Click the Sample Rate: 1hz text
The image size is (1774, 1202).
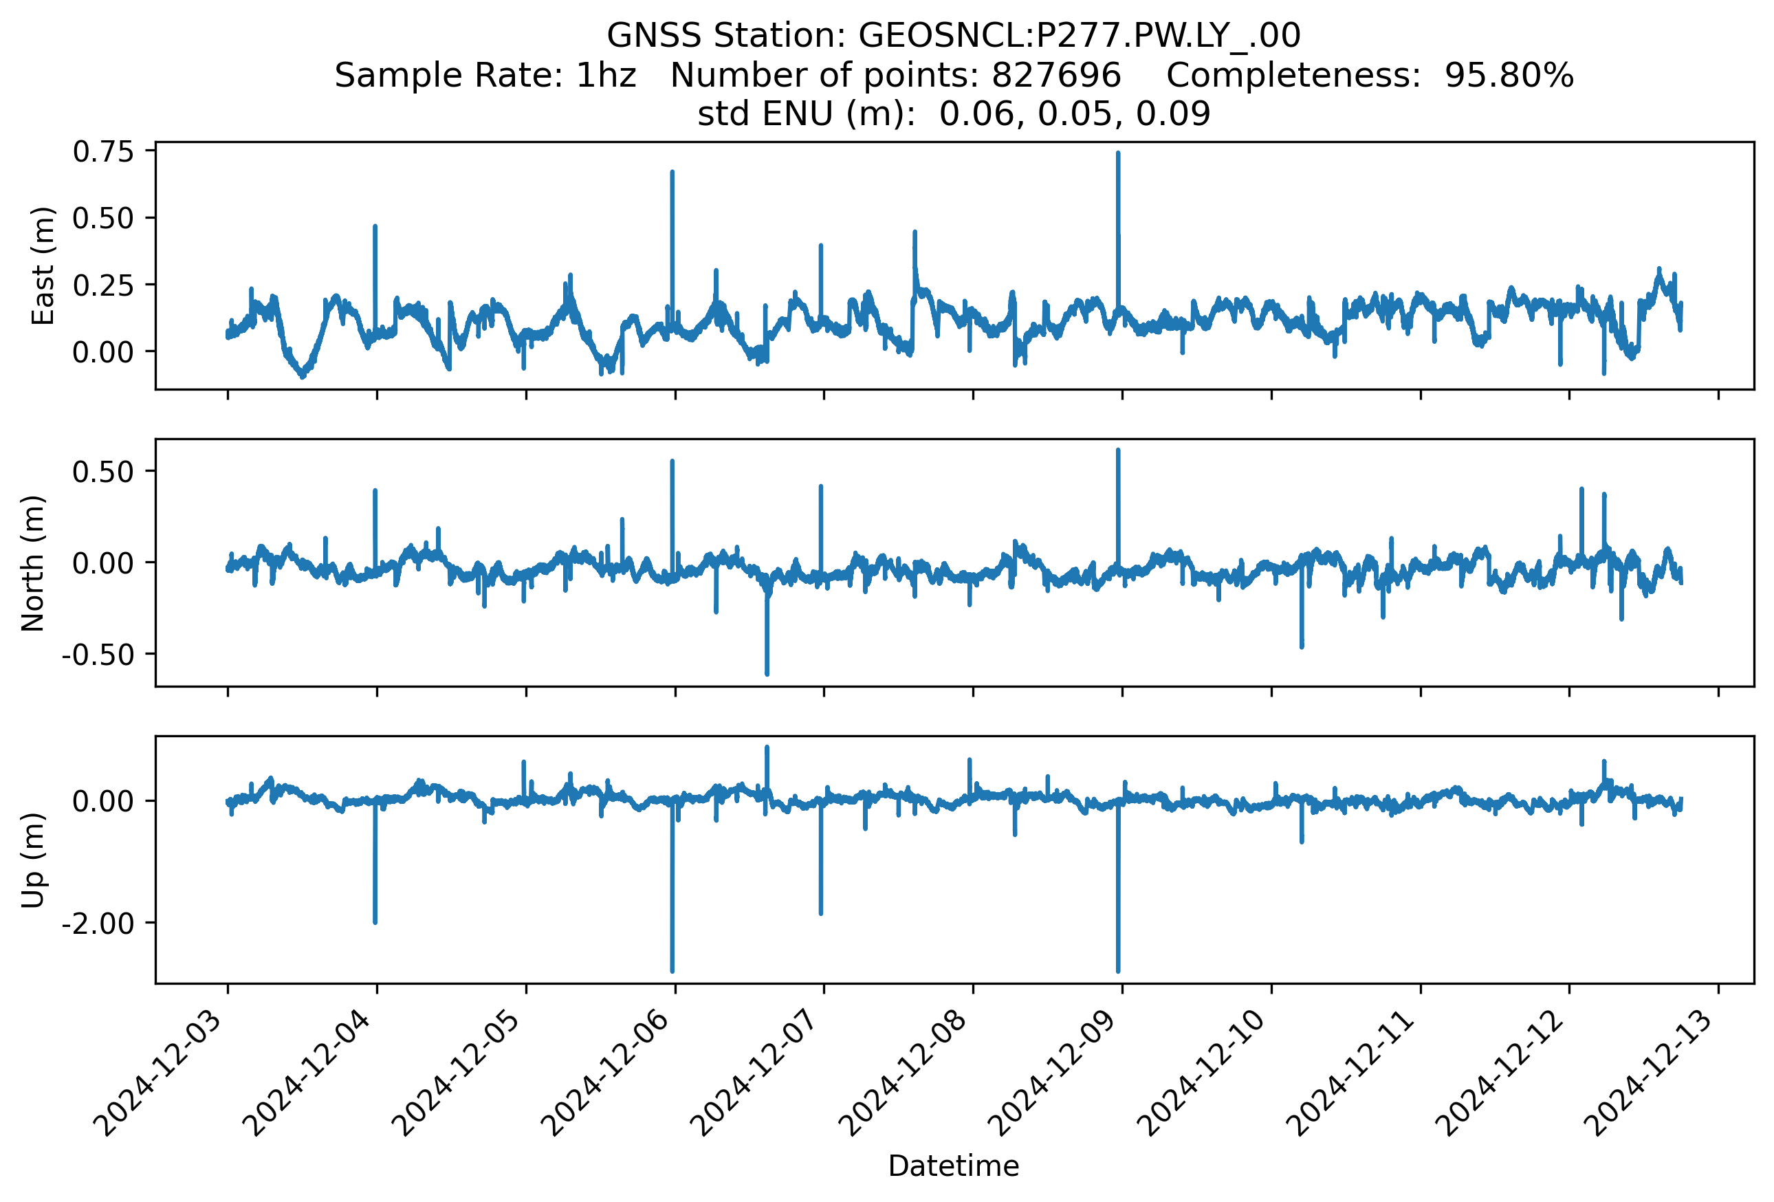pos(485,75)
